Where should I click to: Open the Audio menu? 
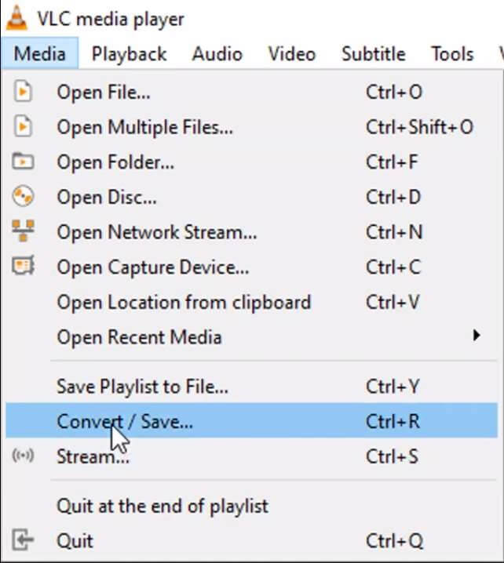click(x=217, y=54)
